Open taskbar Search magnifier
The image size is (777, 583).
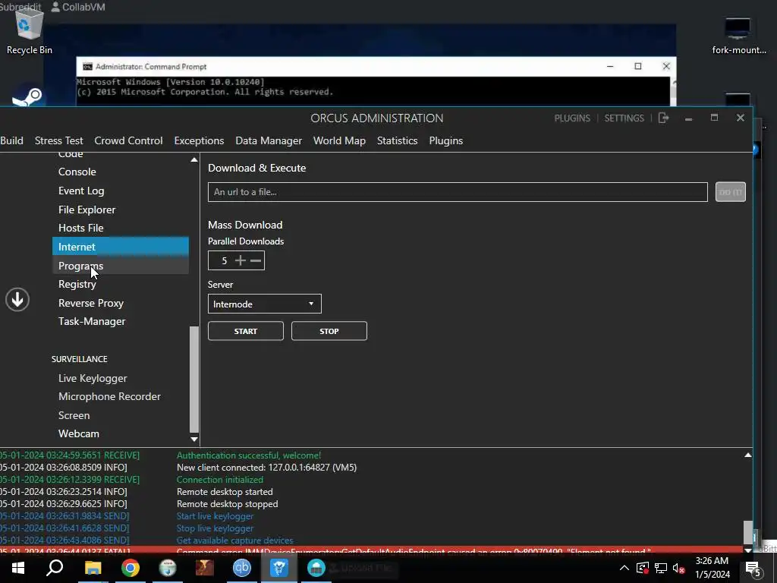click(x=55, y=568)
